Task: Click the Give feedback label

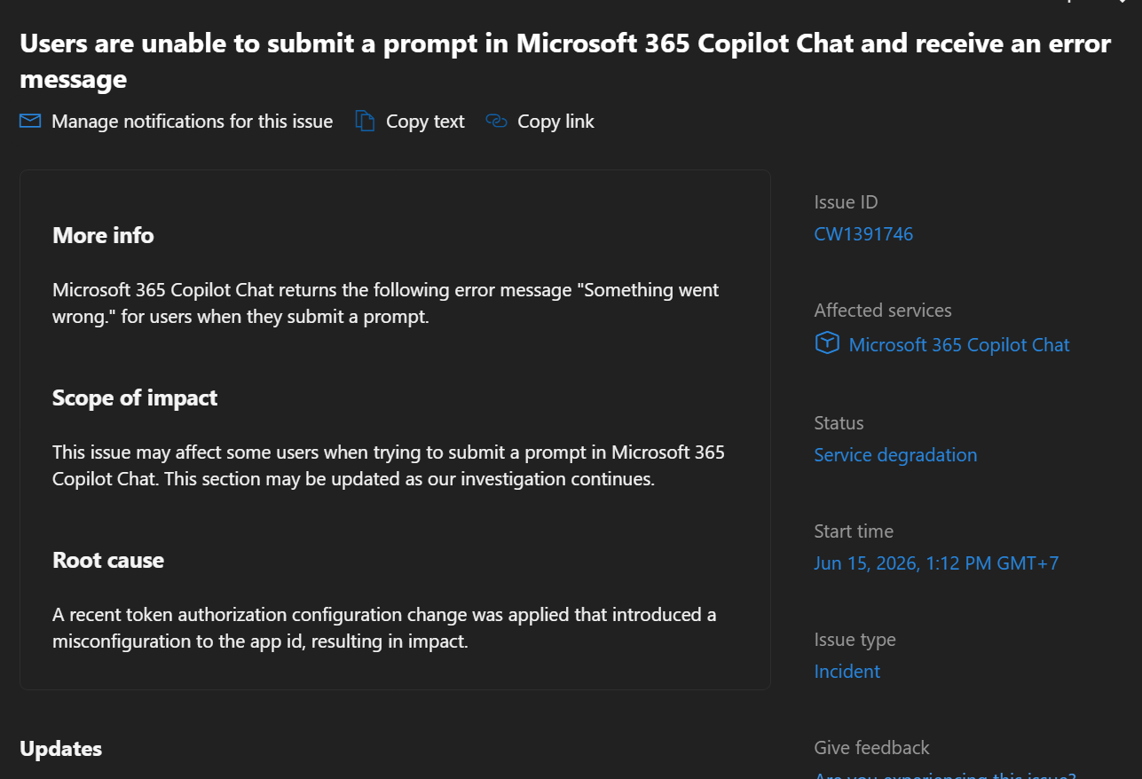Action: (871, 748)
